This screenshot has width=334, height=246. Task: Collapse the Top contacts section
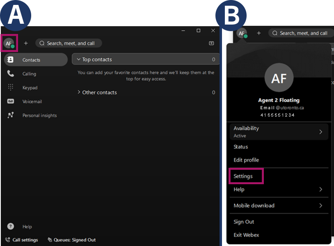tap(146, 59)
